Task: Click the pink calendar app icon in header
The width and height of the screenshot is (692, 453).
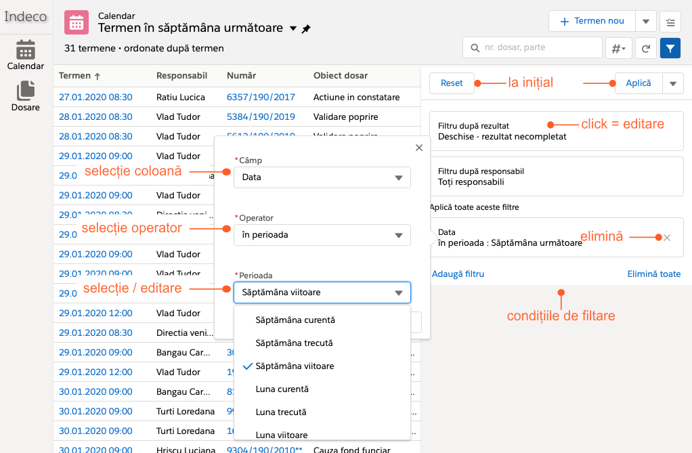Action: [x=77, y=22]
